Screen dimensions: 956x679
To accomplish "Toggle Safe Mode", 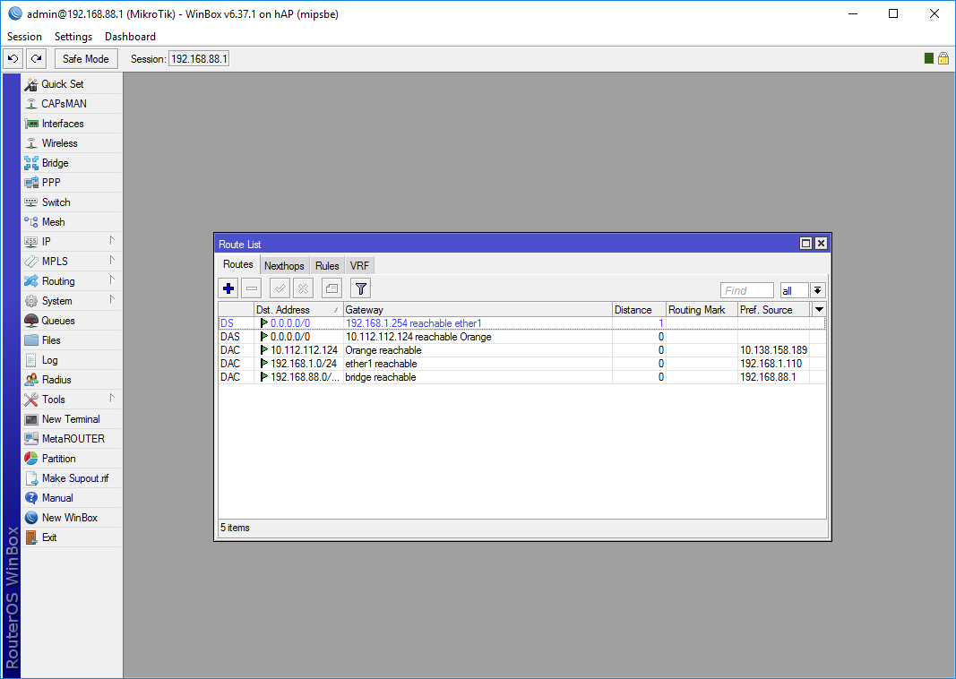I will click(x=85, y=58).
